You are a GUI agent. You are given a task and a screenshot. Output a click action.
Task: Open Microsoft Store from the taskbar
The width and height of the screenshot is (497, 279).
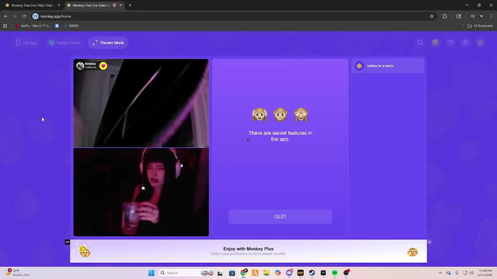pos(232,273)
